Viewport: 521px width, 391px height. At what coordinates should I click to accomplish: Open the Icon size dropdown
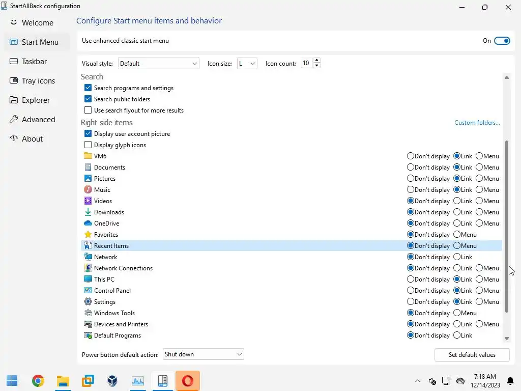(x=247, y=64)
